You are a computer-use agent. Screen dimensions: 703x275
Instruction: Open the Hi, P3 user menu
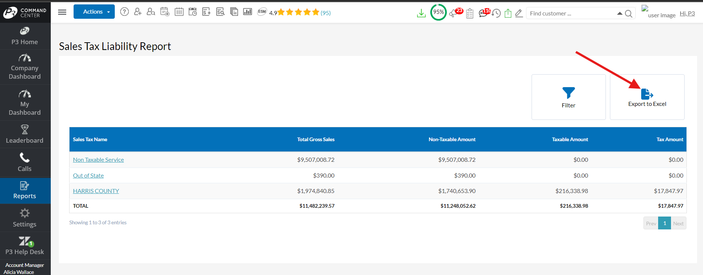(x=687, y=14)
